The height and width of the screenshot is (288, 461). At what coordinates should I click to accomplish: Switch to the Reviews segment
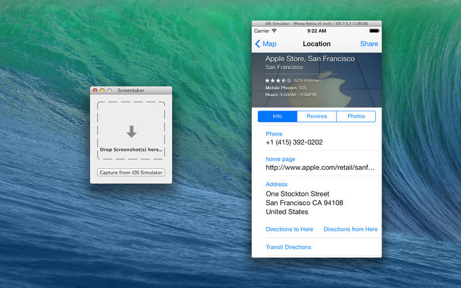click(316, 116)
